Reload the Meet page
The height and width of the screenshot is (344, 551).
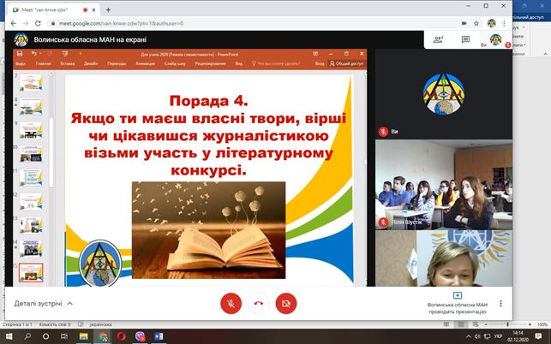(41, 23)
